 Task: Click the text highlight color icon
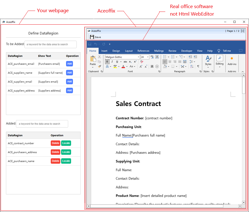point(115,66)
